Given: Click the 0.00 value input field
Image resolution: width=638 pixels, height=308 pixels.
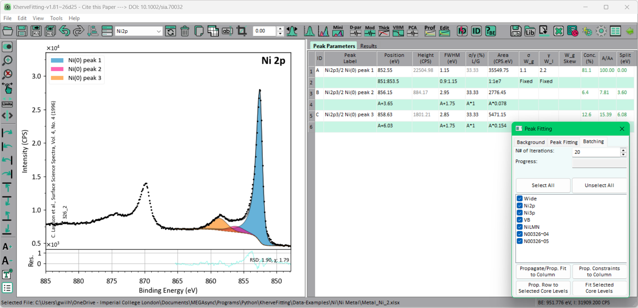Looking at the screenshot, I should 265,31.
